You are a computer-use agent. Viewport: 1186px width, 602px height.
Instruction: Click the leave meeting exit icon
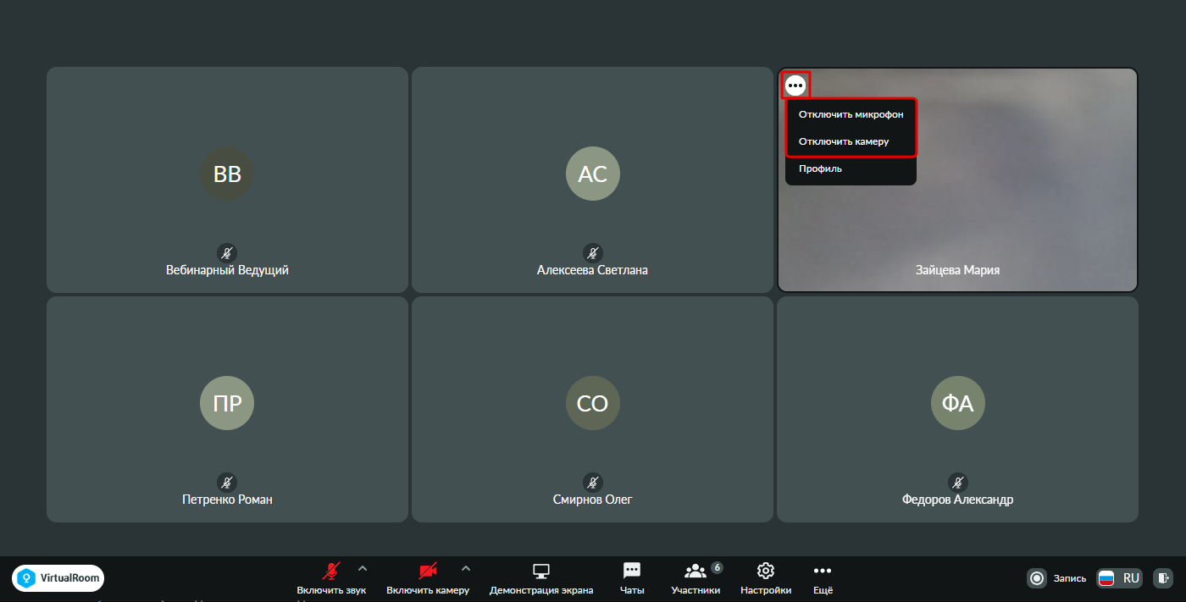click(1163, 578)
